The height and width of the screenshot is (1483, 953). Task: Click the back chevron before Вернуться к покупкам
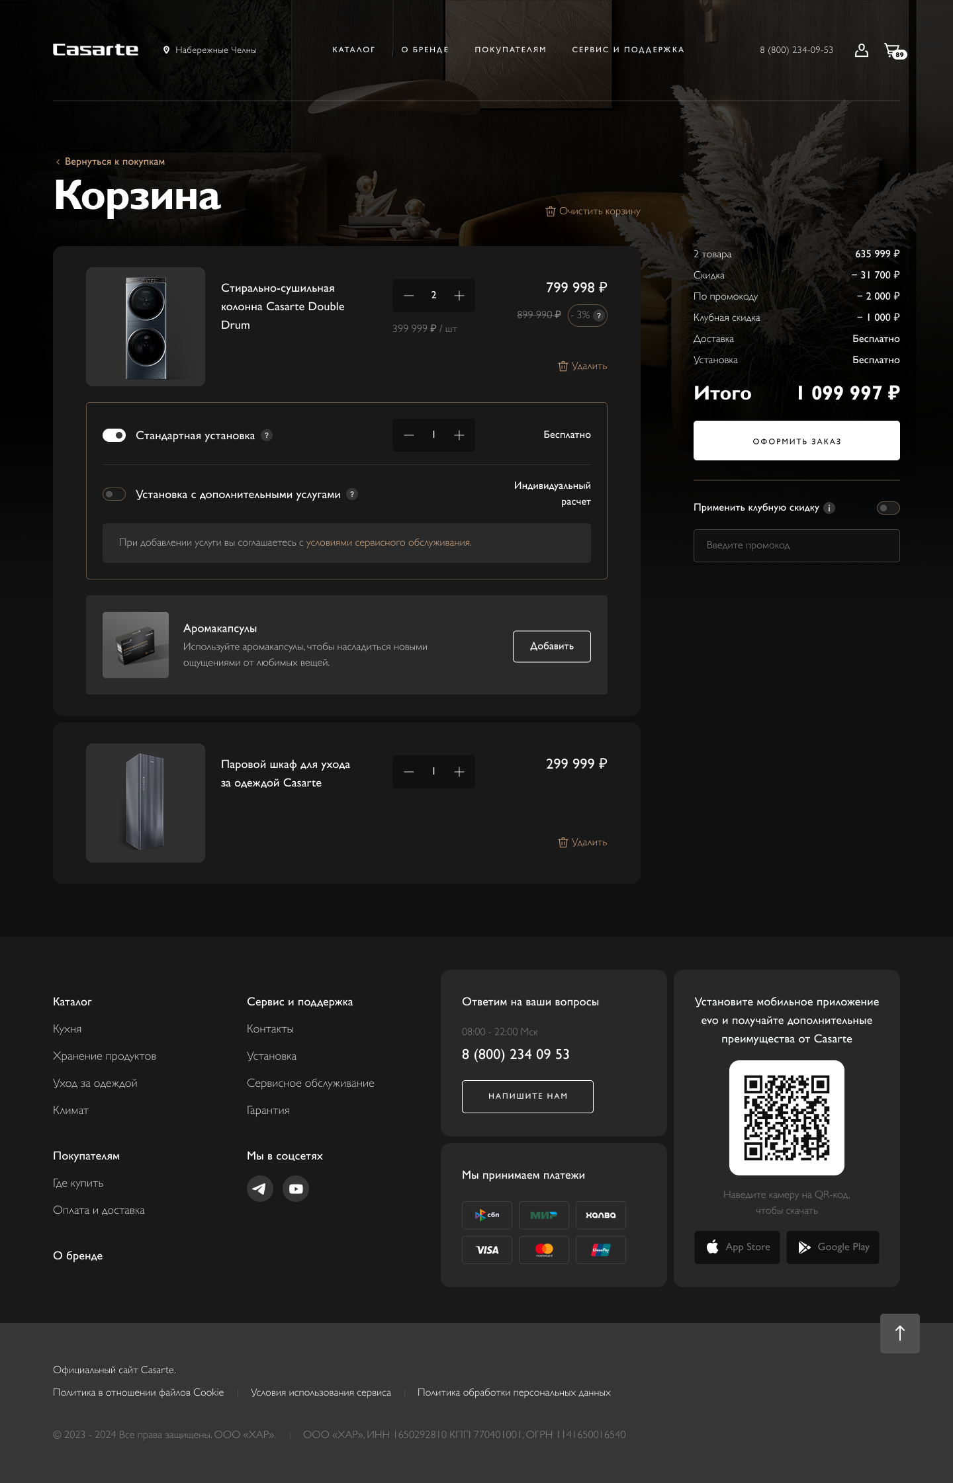pyautogui.click(x=58, y=162)
